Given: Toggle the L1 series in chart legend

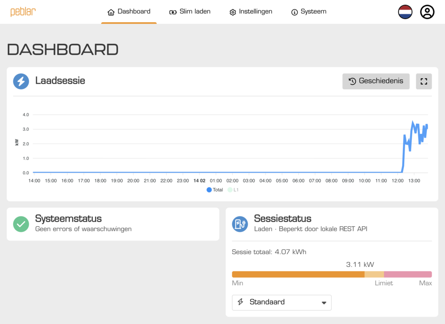Looking at the screenshot, I should pos(234,190).
